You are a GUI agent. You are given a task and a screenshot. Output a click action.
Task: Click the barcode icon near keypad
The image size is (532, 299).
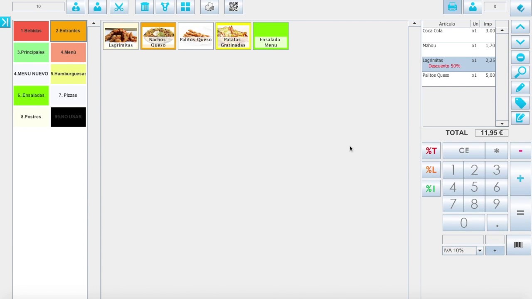pyautogui.click(x=518, y=245)
